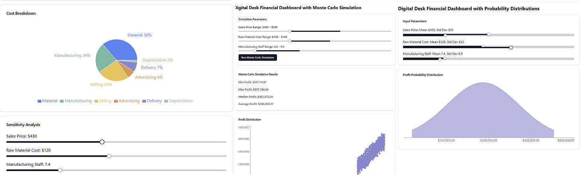Click the purple Profit Probability Distribution curve
The image size is (581, 175).
pos(483,112)
